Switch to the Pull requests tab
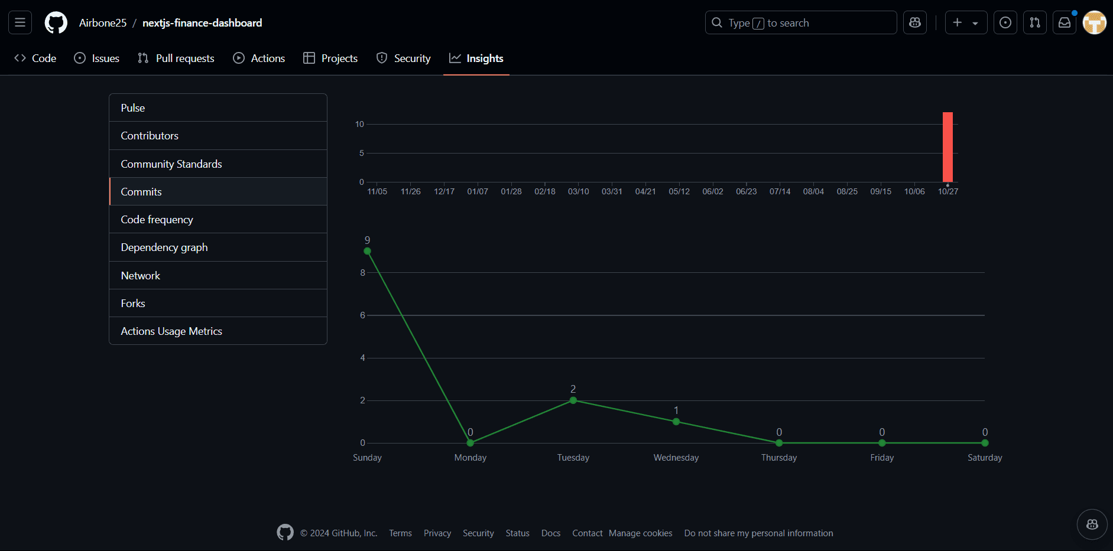This screenshot has height=551, width=1113. 176,58
